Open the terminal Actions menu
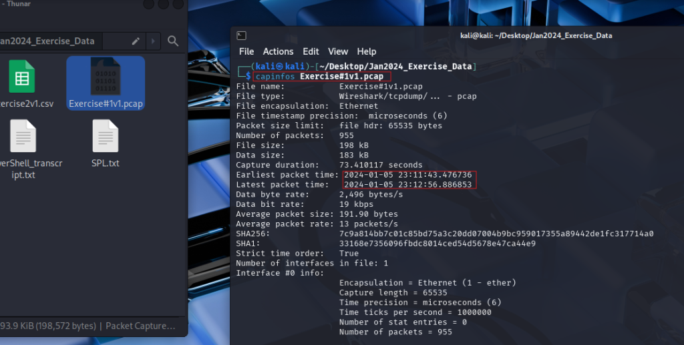The image size is (684, 345). 278,51
